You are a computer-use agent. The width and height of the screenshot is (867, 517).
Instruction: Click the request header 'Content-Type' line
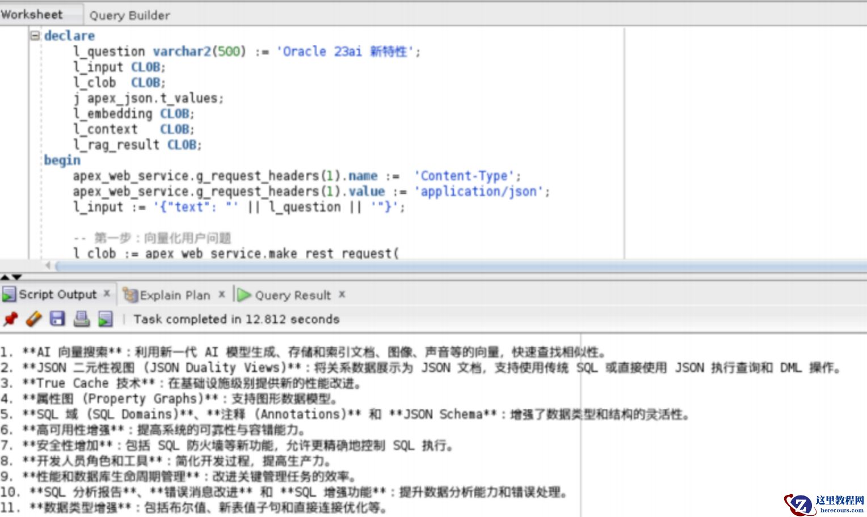click(297, 176)
